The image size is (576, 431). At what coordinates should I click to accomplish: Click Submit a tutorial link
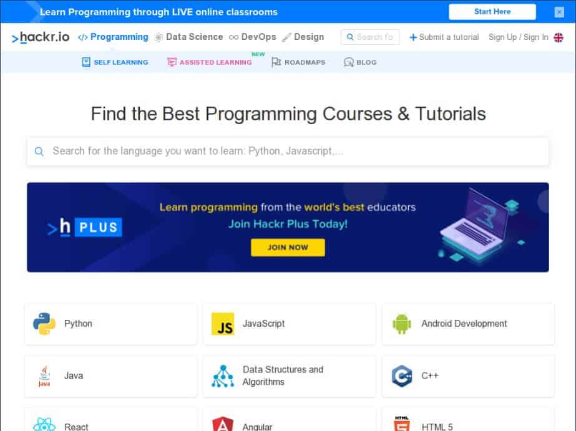(444, 37)
